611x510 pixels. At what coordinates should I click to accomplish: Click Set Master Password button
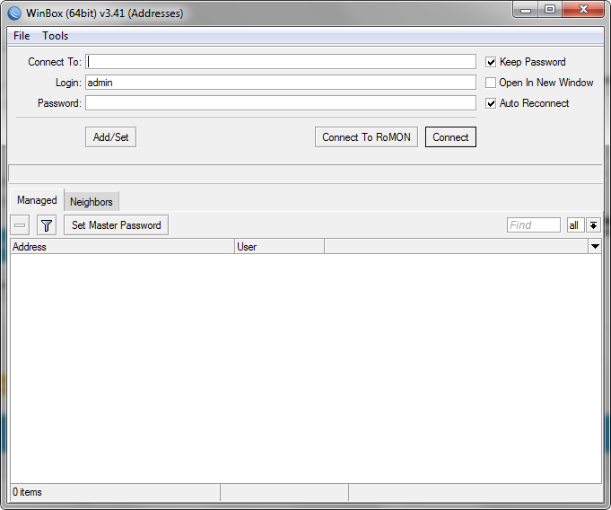(x=116, y=225)
